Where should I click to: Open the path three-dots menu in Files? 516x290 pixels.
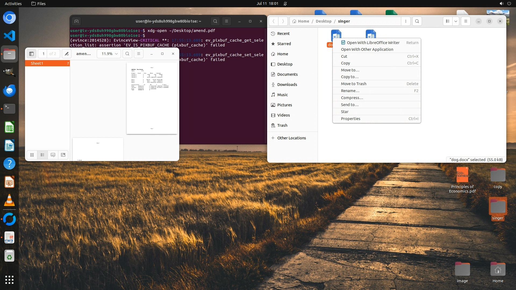point(406,21)
